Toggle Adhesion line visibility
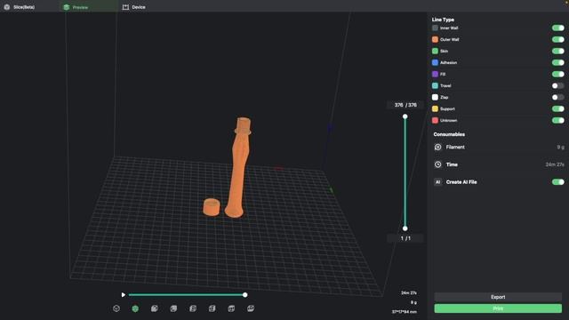 point(557,62)
